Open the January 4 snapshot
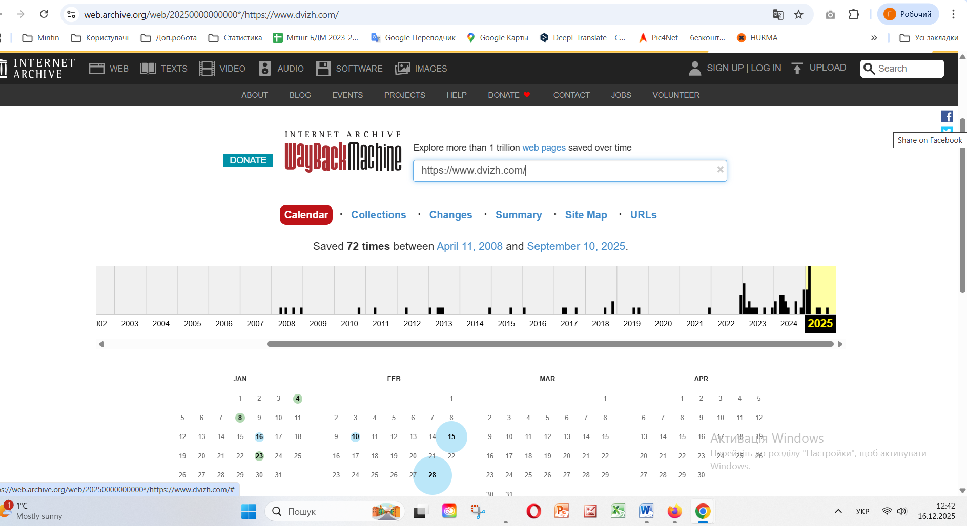This screenshot has width=967, height=526. (x=298, y=399)
